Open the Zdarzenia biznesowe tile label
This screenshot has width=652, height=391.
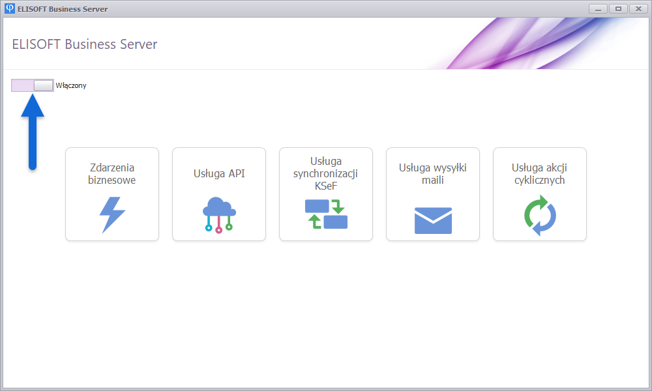pos(112,174)
